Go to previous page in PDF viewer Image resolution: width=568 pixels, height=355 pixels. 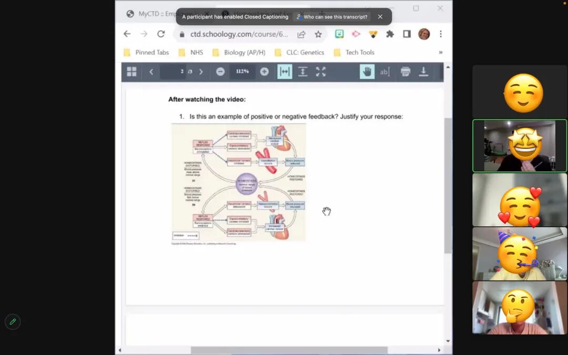click(151, 72)
